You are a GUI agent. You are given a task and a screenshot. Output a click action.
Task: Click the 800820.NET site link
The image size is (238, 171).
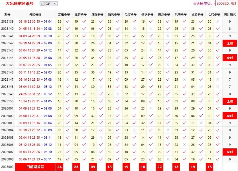pos(226,4)
